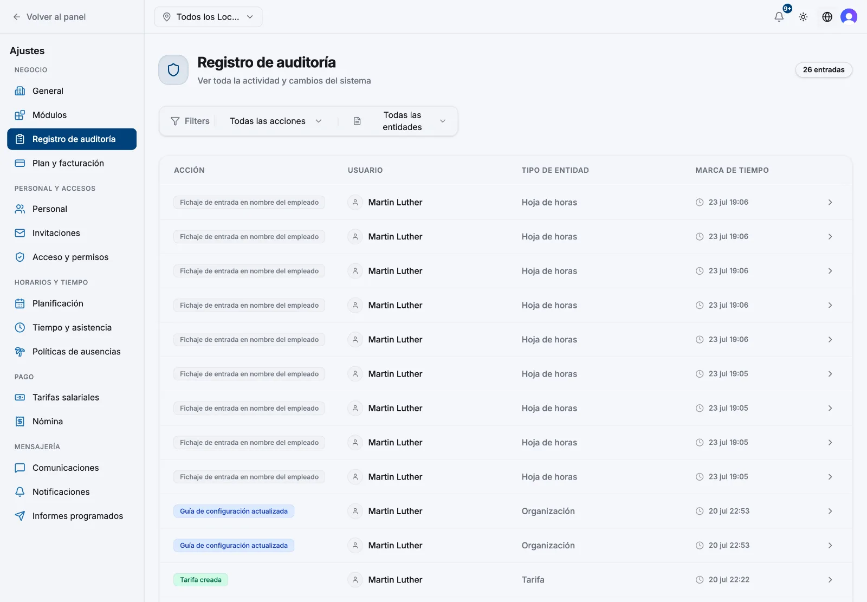Open Planificación settings

coord(72,303)
